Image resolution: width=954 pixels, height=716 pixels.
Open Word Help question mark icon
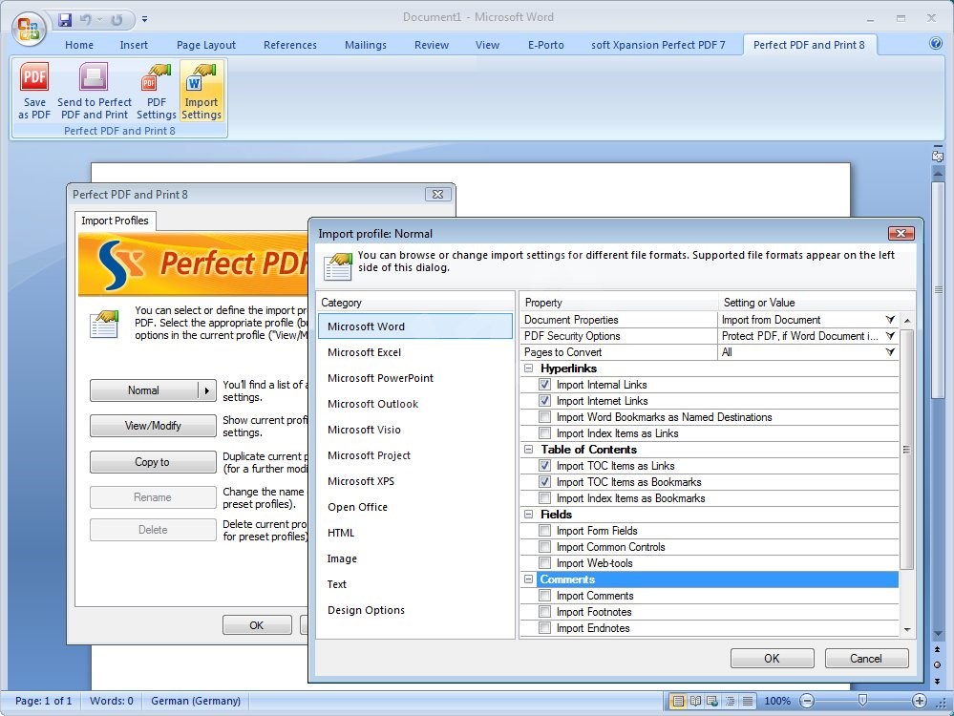(936, 43)
